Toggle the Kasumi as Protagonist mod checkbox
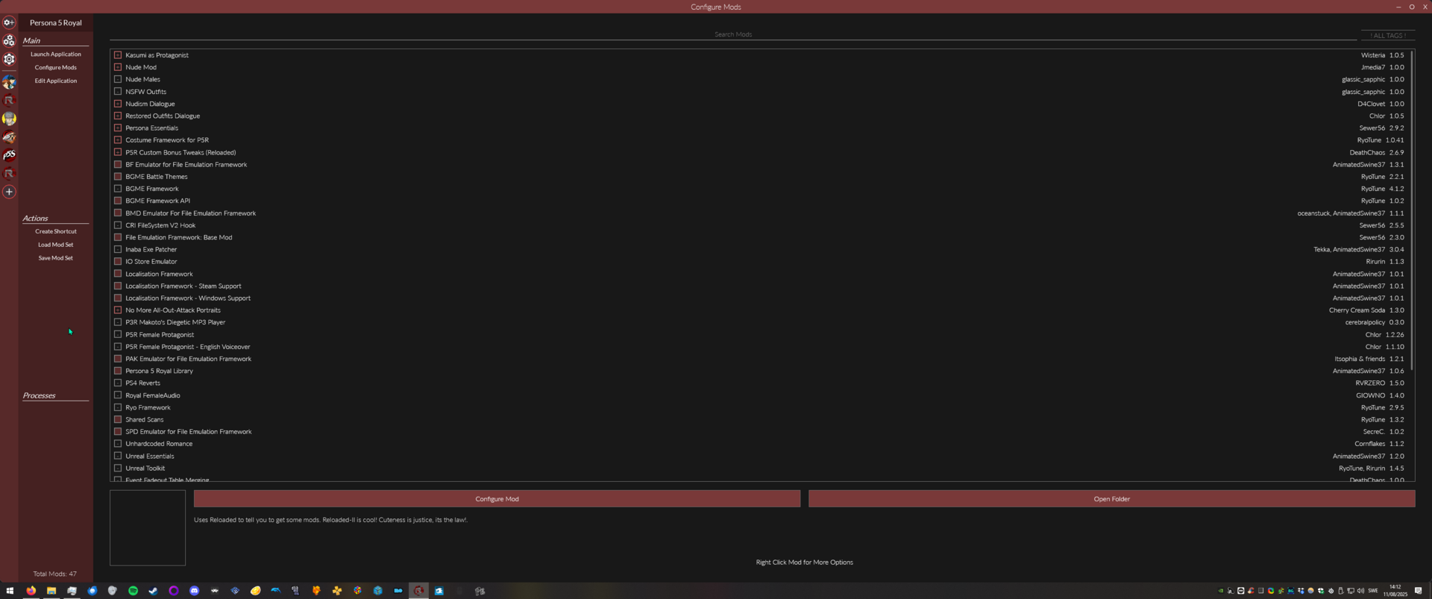1432x599 pixels. (118, 55)
